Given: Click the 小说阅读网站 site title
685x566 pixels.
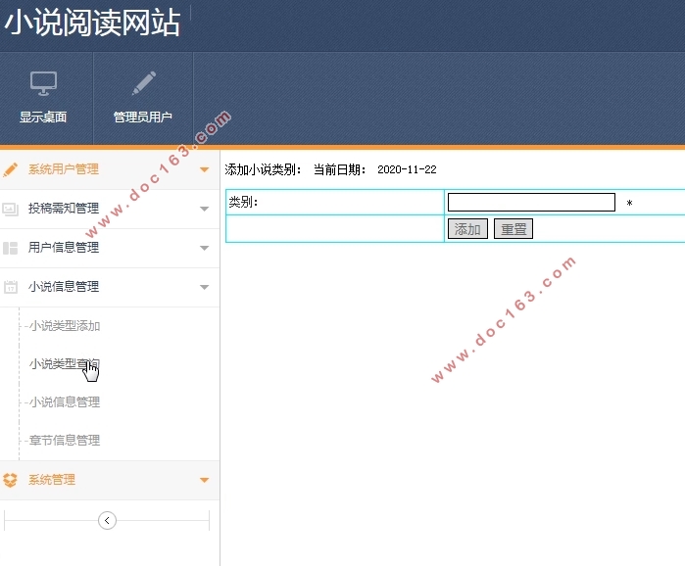Looking at the screenshot, I should pos(93,23).
